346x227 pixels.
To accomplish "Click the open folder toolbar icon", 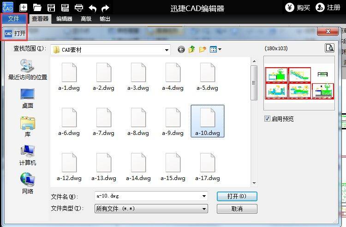I will 37,8.
